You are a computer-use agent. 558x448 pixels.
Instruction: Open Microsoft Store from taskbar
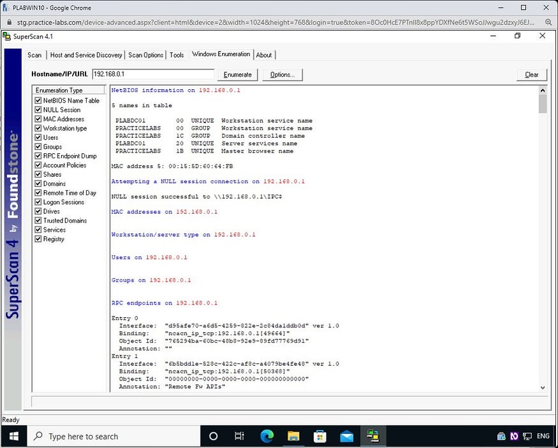[x=320, y=436]
